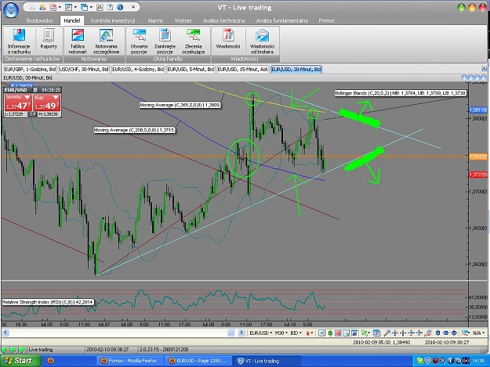Click Moving Average (C,200) indicator label
The height and width of the screenshot is (367, 490).
coord(134,130)
